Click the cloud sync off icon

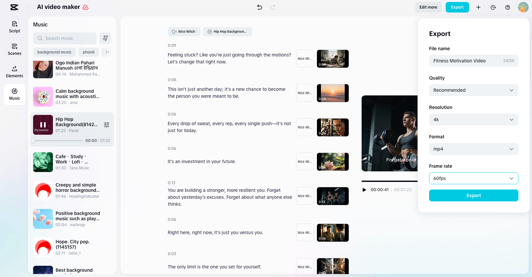(x=85, y=7)
